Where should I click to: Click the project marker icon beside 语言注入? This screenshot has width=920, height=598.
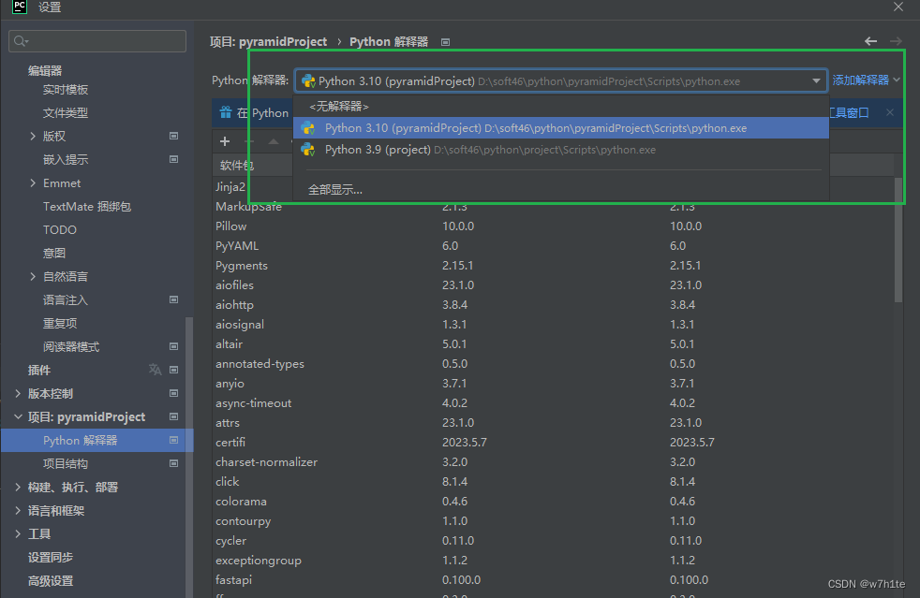pos(173,299)
